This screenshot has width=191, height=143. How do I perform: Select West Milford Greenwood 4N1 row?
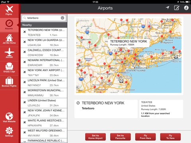pos(44,133)
